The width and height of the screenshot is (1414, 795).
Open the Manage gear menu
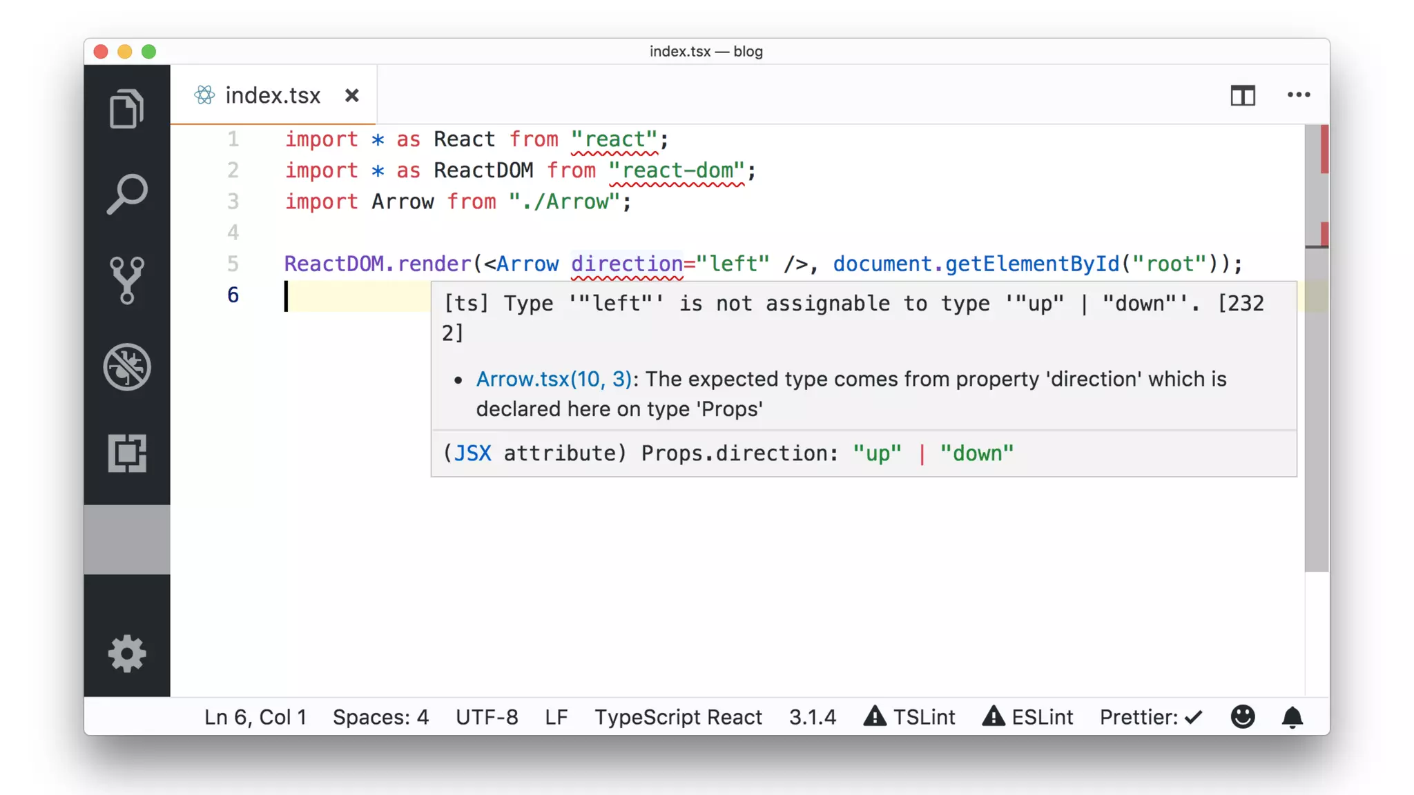click(126, 654)
